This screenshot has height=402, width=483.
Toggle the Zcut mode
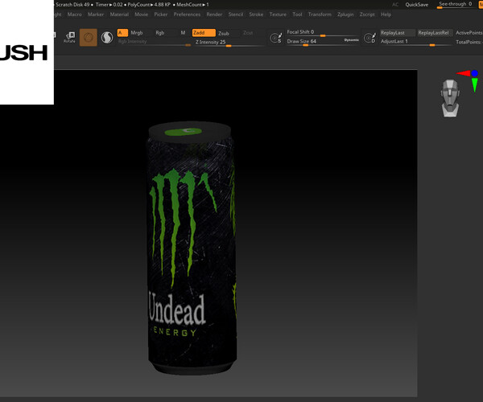coord(248,33)
